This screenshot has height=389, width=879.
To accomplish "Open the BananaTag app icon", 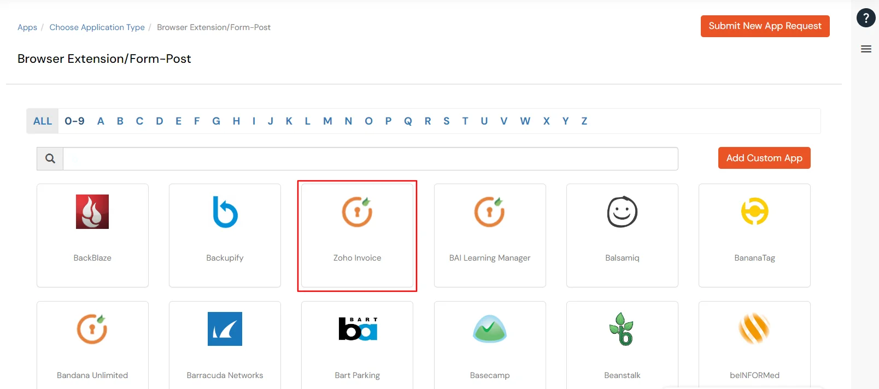I will tap(754, 211).
